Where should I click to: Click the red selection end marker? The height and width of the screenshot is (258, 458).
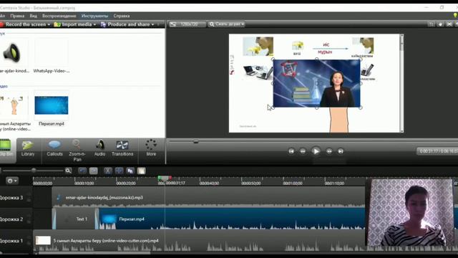click(x=170, y=178)
